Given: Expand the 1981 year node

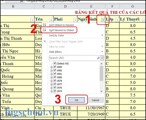Looking at the screenshot, I should tap(52, 74).
